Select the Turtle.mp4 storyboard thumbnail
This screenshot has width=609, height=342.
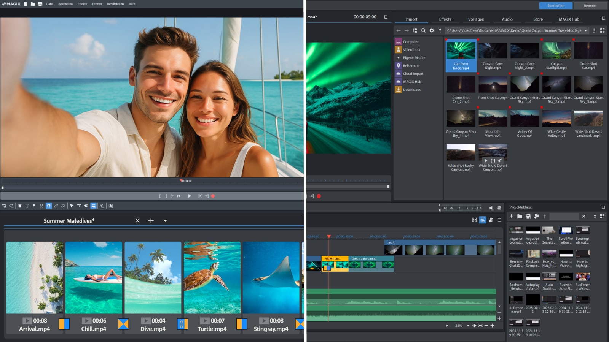pyautogui.click(x=212, y=277)
